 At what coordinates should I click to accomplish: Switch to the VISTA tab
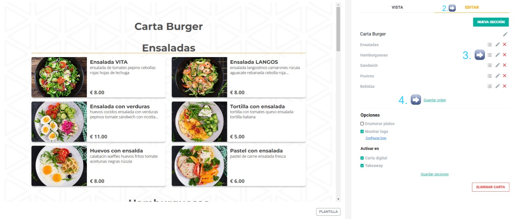coord(397,7)
